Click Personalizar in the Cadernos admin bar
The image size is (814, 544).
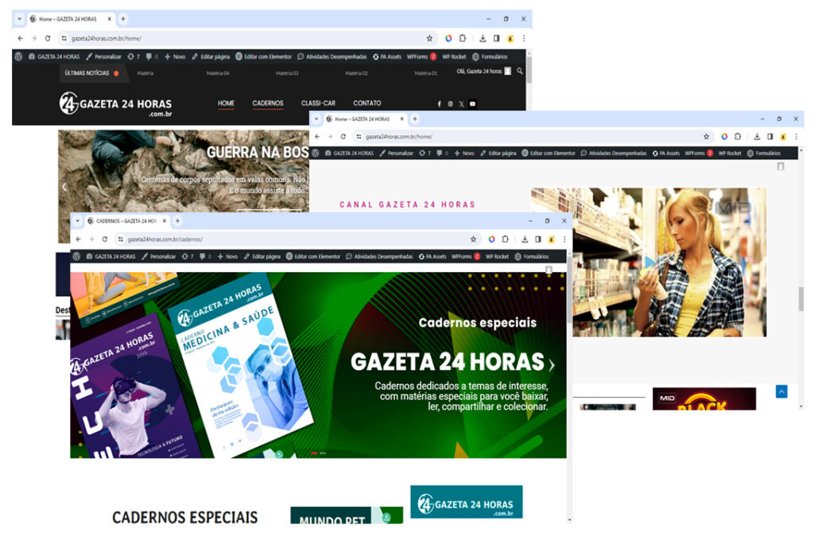pos(159,256)
